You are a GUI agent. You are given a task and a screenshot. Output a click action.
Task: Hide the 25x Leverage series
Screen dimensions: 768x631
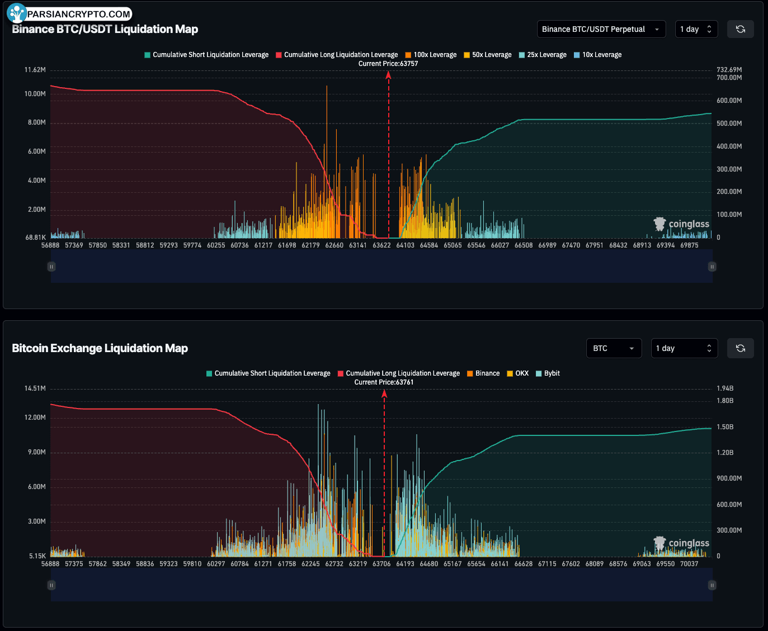pos(543,55)
